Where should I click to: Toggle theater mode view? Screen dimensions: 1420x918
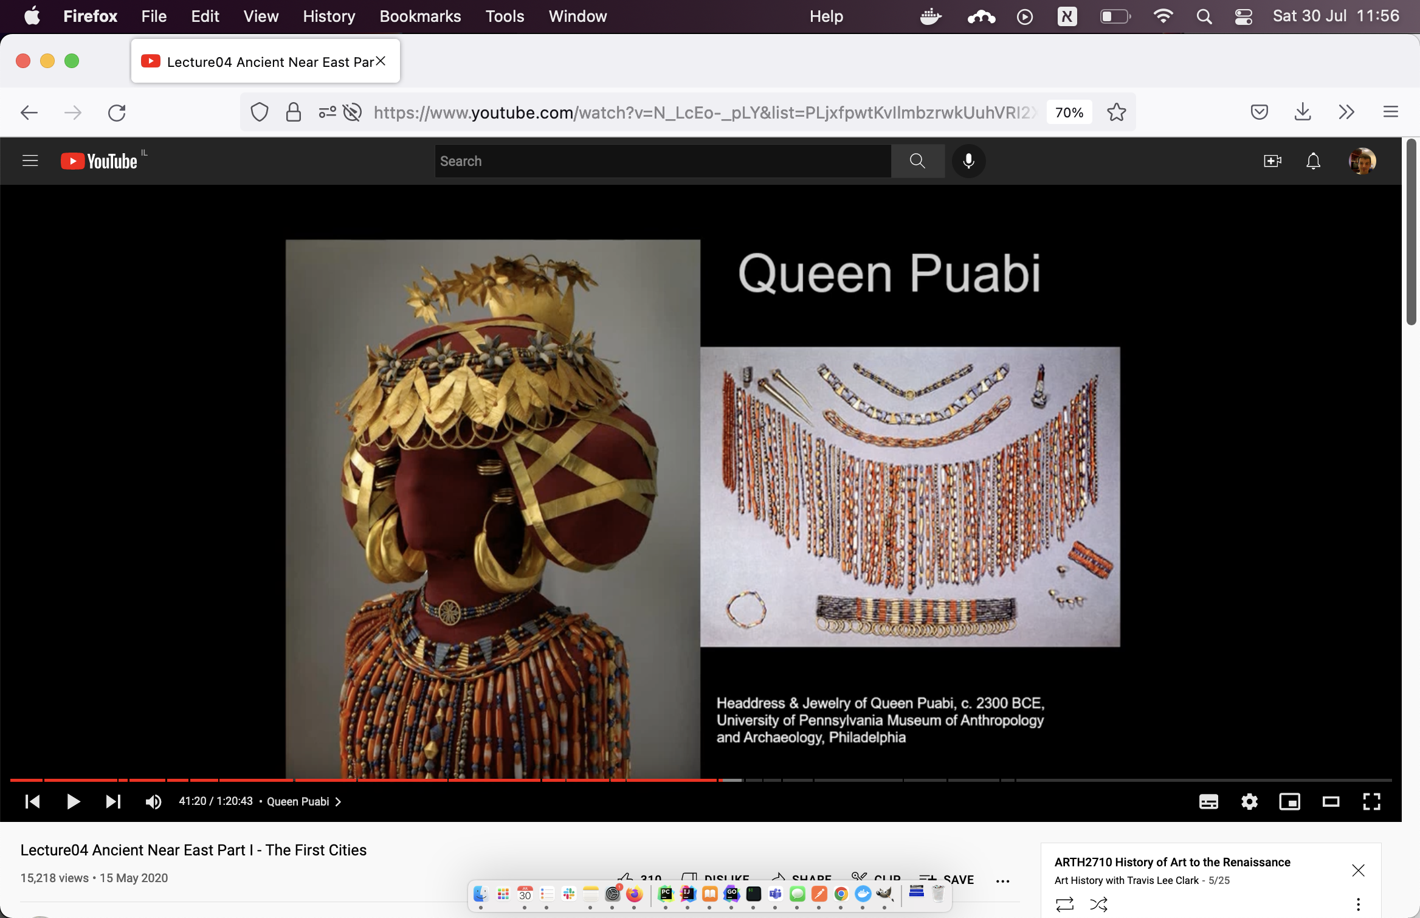pos(1331,802)
